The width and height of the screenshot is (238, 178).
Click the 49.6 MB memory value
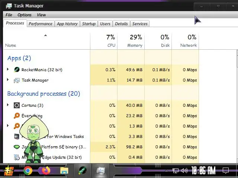[x=134, y=70]
